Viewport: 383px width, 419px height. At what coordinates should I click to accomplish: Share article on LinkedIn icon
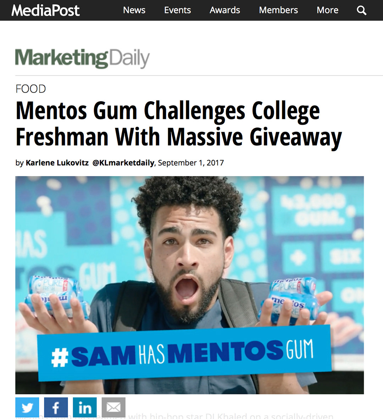(x=85, y=407)
